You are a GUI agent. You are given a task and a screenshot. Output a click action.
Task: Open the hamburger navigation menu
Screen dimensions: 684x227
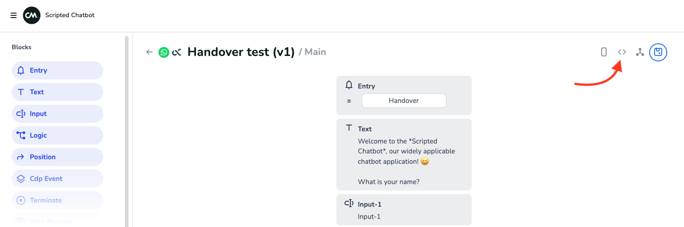(x=14, y=15)
